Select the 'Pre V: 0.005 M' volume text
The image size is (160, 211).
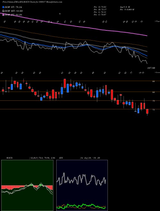pyautogui.click(x=127, y=10)
